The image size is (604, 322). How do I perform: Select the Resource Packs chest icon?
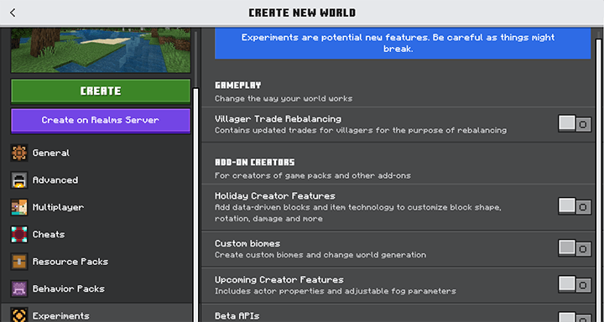click(x=18, y=262)
